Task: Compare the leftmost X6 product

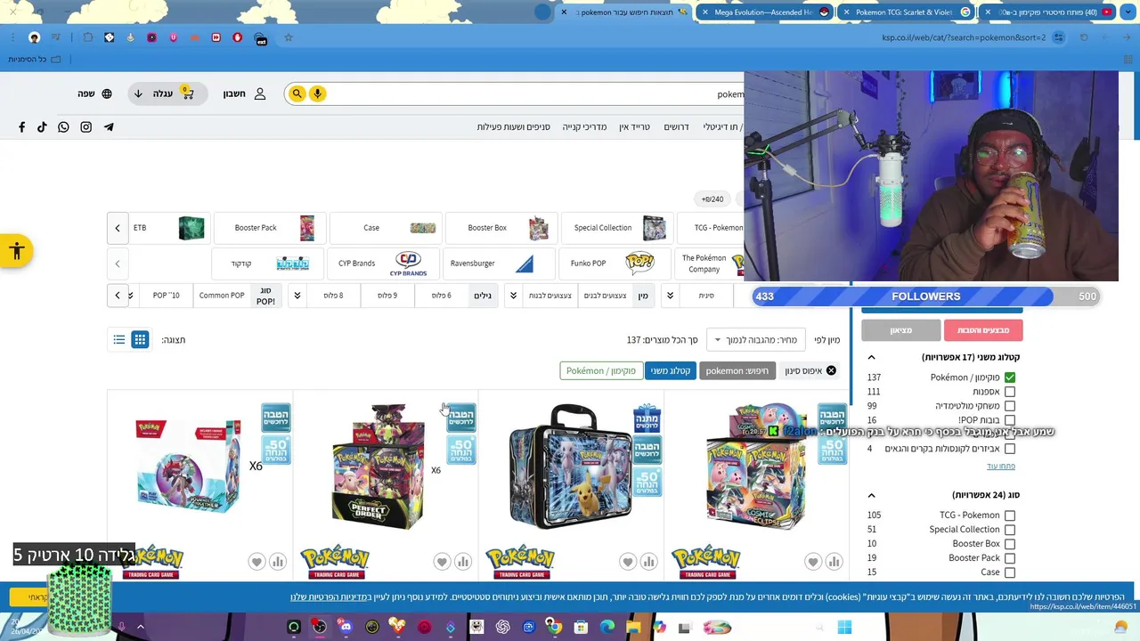Action: coord(278,562)
